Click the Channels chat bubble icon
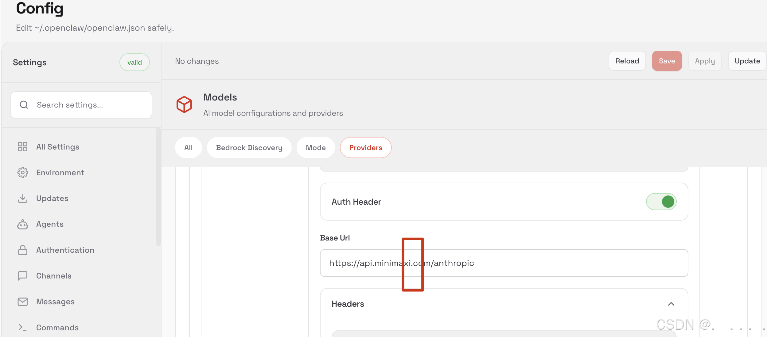The image size is (767, 337). (x=23, y=276)
